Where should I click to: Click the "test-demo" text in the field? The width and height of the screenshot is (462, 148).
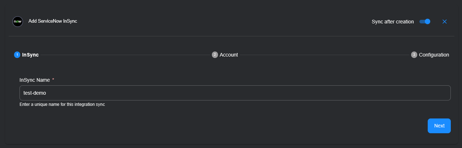pyautogui.click(x=35, y=93)
